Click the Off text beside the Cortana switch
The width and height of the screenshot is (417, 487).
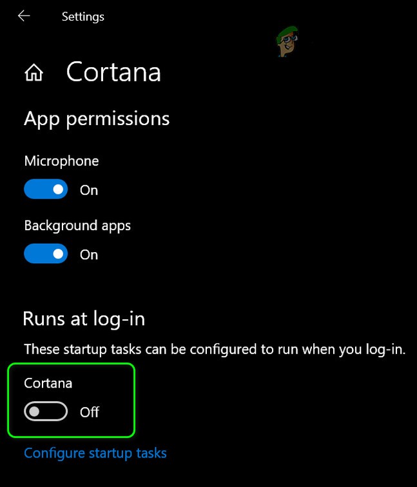point(90,412)
